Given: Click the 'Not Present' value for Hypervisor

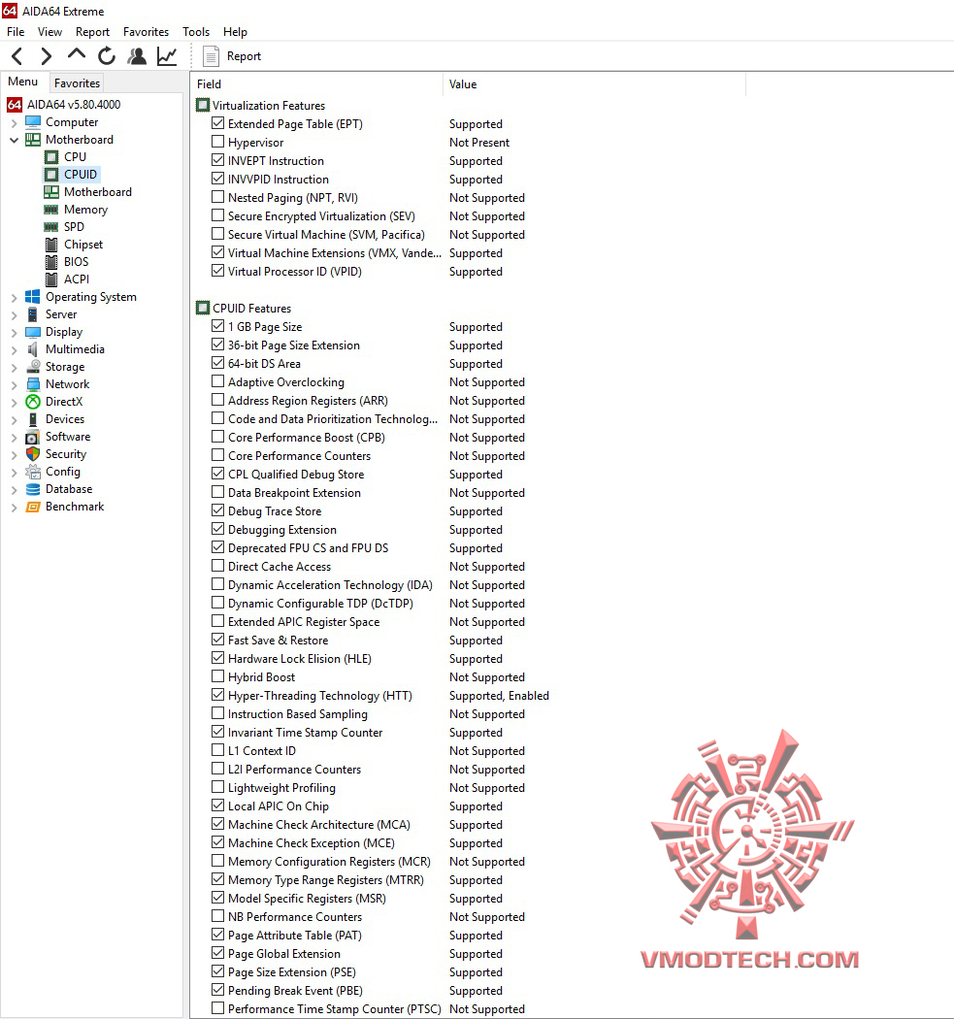Looking at the screenshot, I should click(479, 143).
